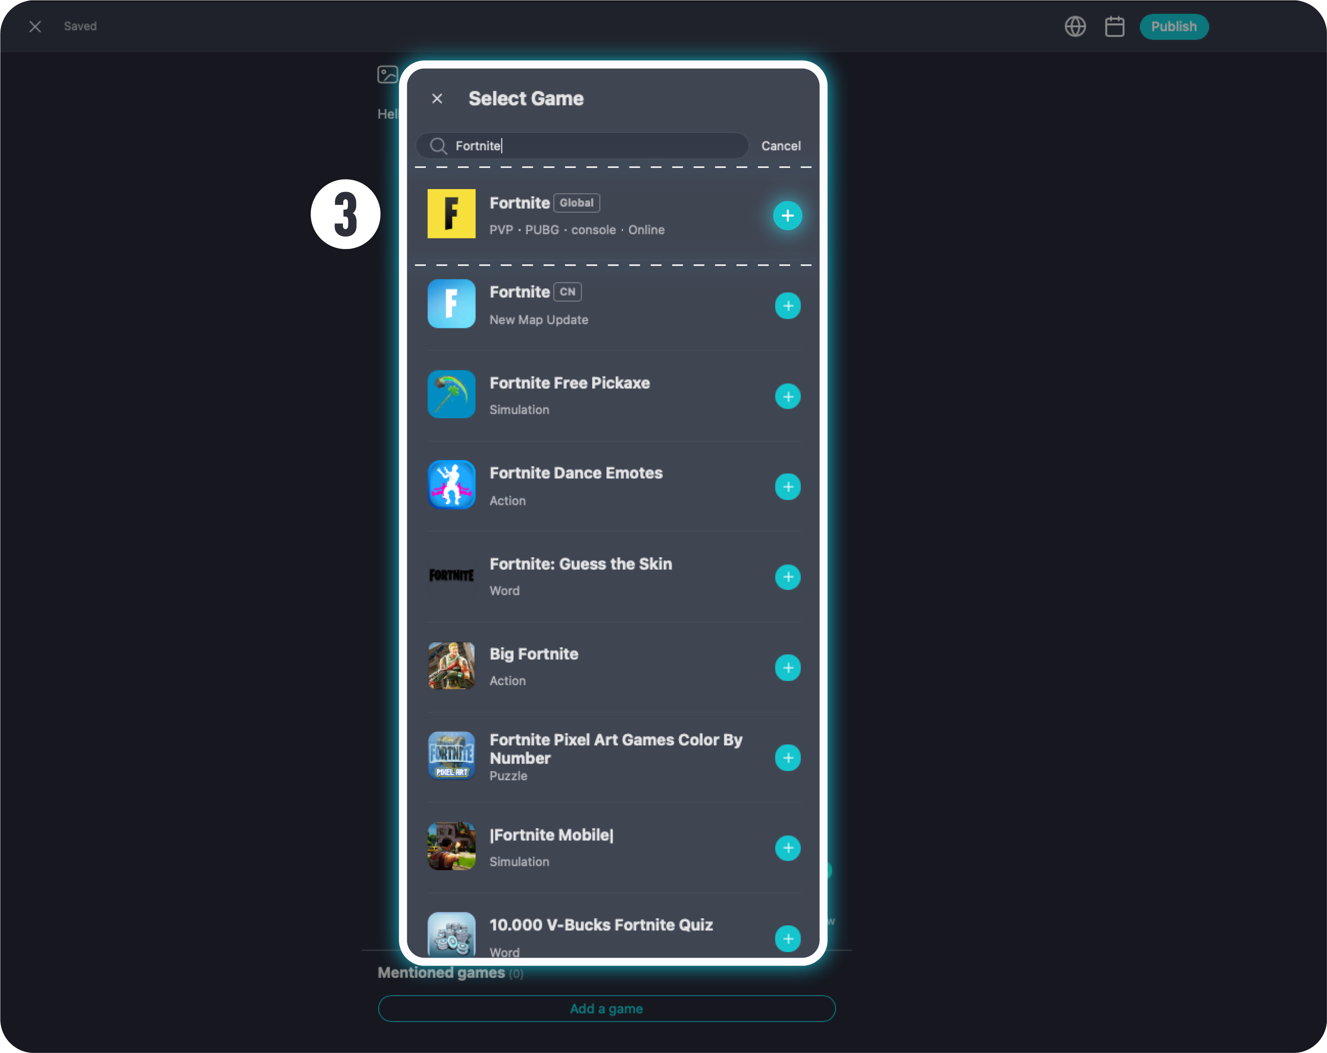Click 'Action' genre under Fortnite Dance Emotes

coord(507,501)
